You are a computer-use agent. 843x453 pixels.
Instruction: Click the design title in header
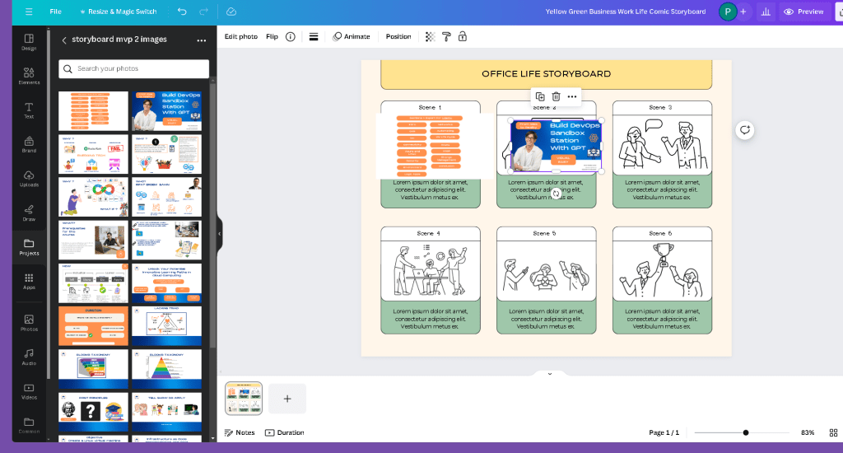pyautogui.click(x=626, y=12)
